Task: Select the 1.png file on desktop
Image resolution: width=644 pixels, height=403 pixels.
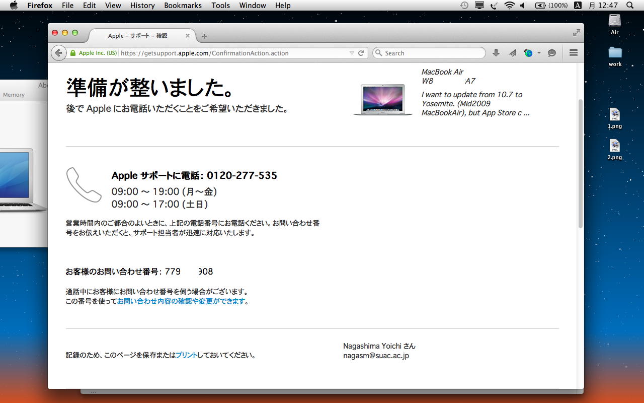Action: pyautogui.click(x=614, y=118)
